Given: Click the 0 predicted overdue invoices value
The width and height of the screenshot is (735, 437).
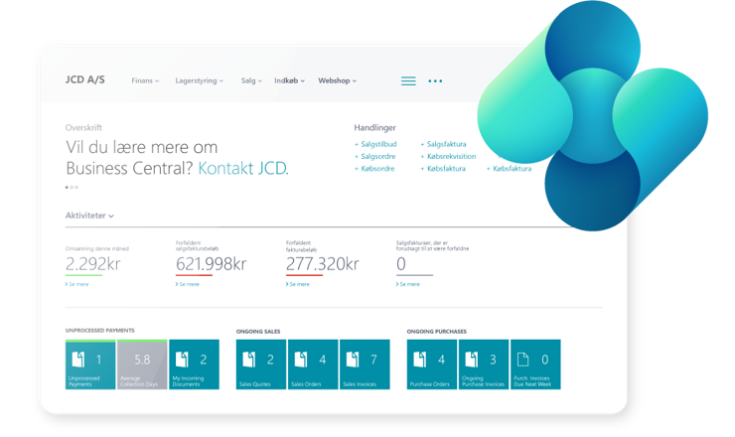Looking at the screenshot, I should (401, 264).
